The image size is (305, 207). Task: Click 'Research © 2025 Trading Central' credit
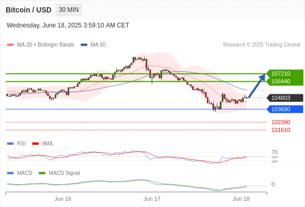coord(262,45)
